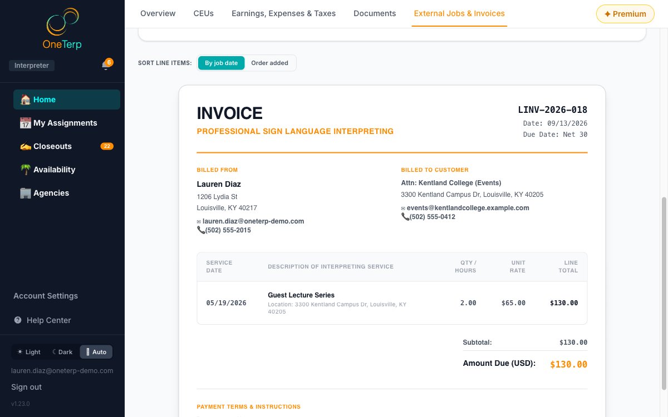This screenshot has height=417, width=668.
Task: Switch to Earnings, Expenses & Taxes tab
Action: click(284, 13)
